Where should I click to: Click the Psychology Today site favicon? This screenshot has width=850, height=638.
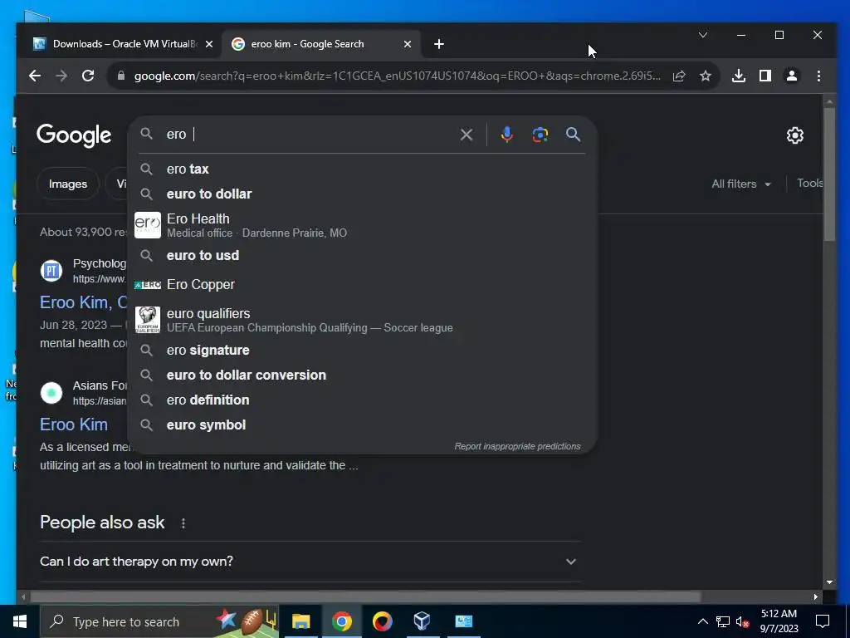pos(51,270)
